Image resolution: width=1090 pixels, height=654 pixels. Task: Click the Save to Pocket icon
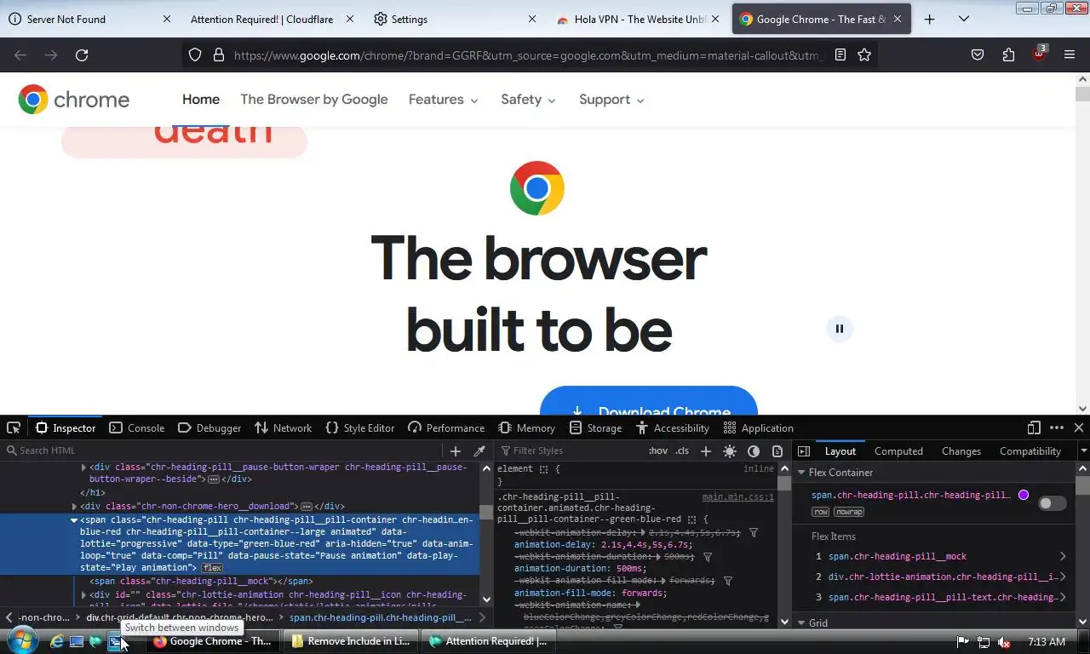coord(978,55)
